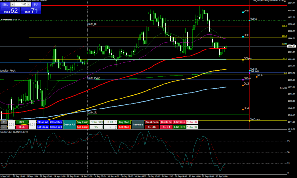Click the Reverse button

pos(138,125)
